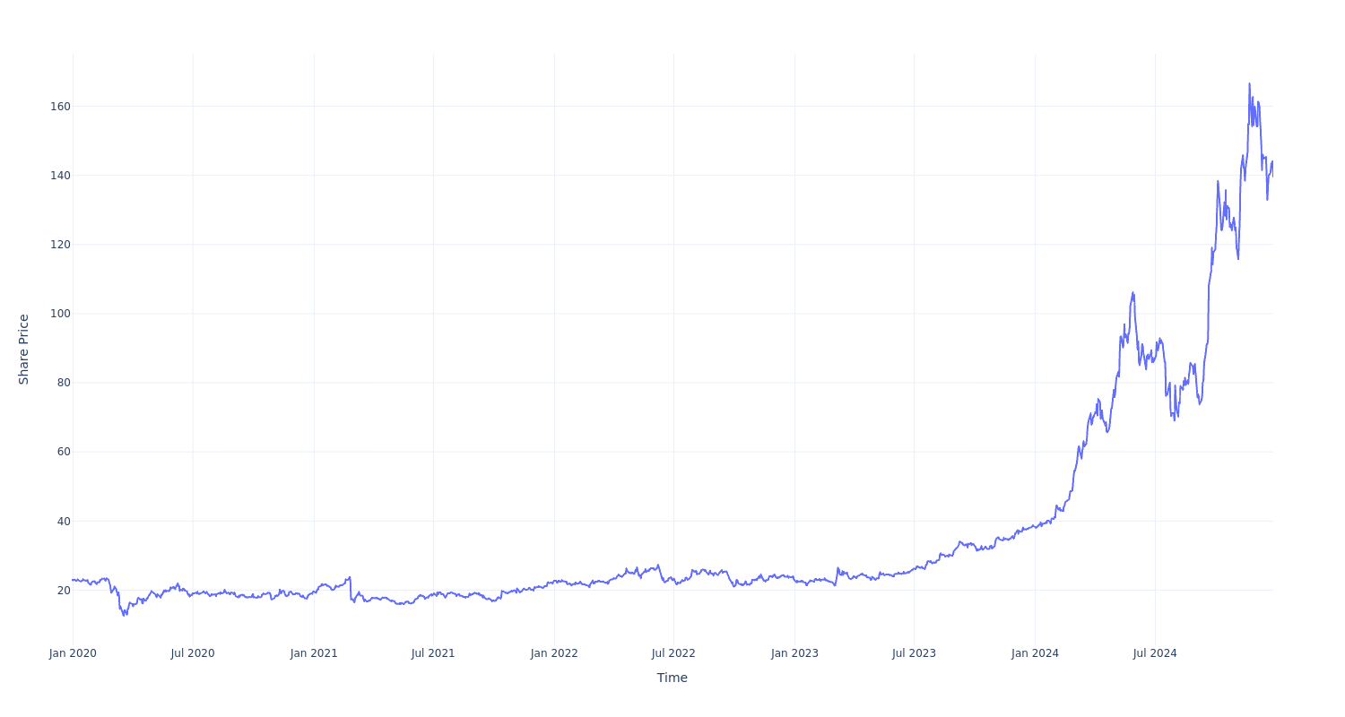Click the price peak near 105 before Jul 2024
The height and width of the screenshot is (717, 1345).
pyautogui.click(x=1132, y=292)
